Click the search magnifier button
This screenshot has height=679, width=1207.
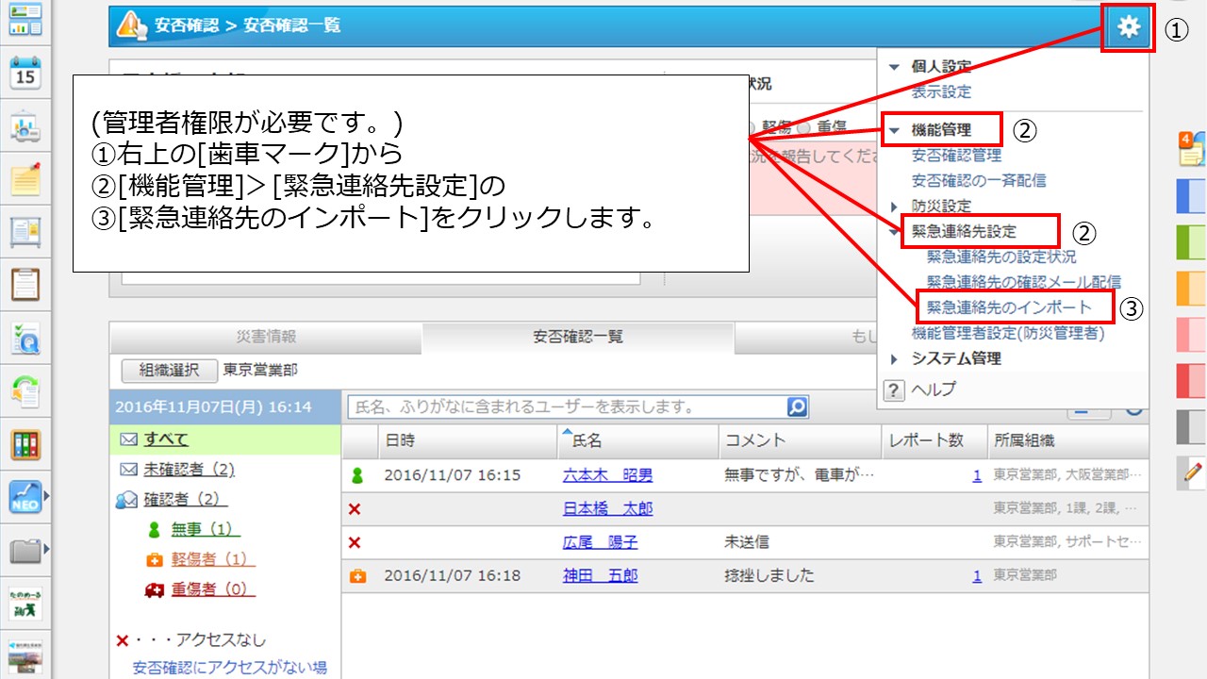(x=798, y=407)
